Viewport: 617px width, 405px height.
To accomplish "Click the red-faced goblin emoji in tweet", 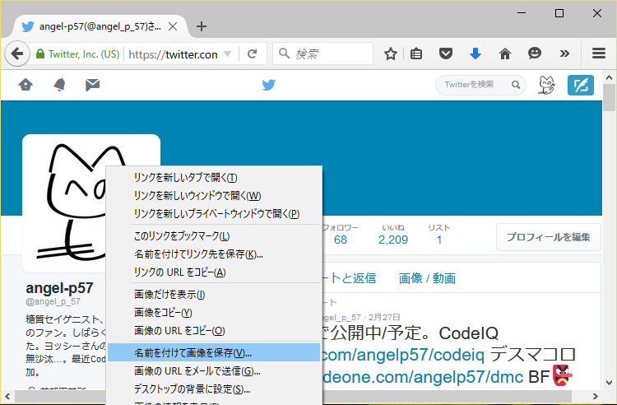I will 563,375.
